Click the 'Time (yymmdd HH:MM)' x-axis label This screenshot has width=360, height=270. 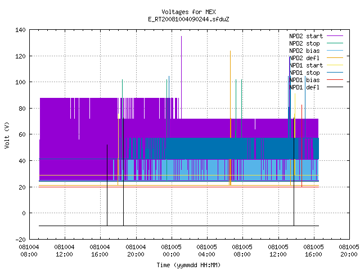[188, 265]
